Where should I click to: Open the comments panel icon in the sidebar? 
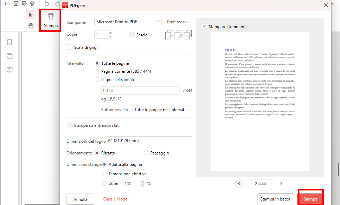[9, 70]
